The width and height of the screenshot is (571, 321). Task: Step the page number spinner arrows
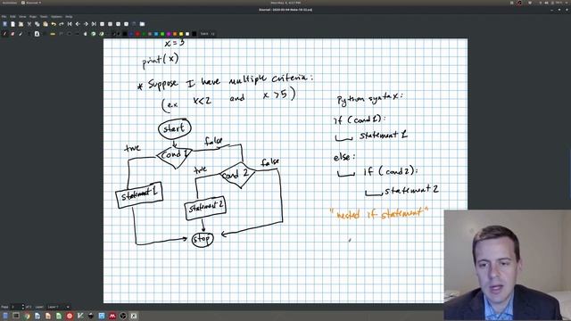[23, 307]
